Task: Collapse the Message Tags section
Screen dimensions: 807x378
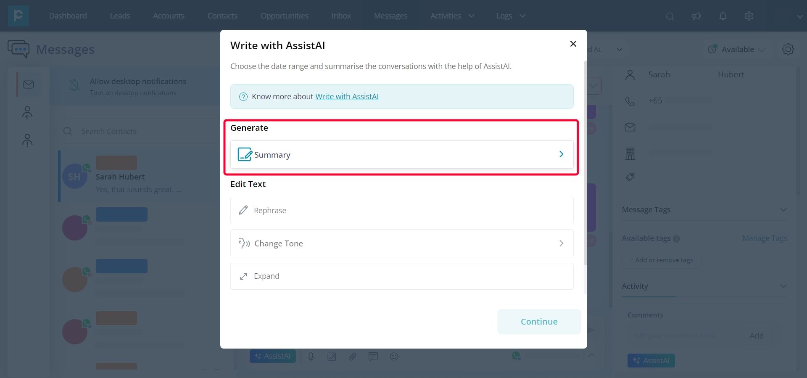Action: [x=783, y=210]
